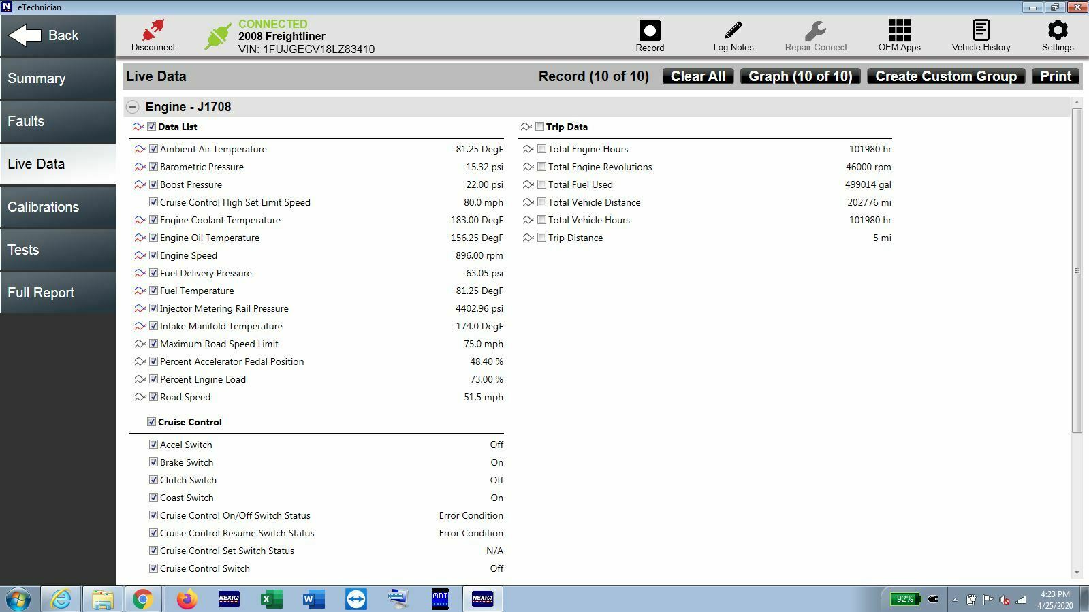Open OEM Apps grid icon

(x=899, y=30)
